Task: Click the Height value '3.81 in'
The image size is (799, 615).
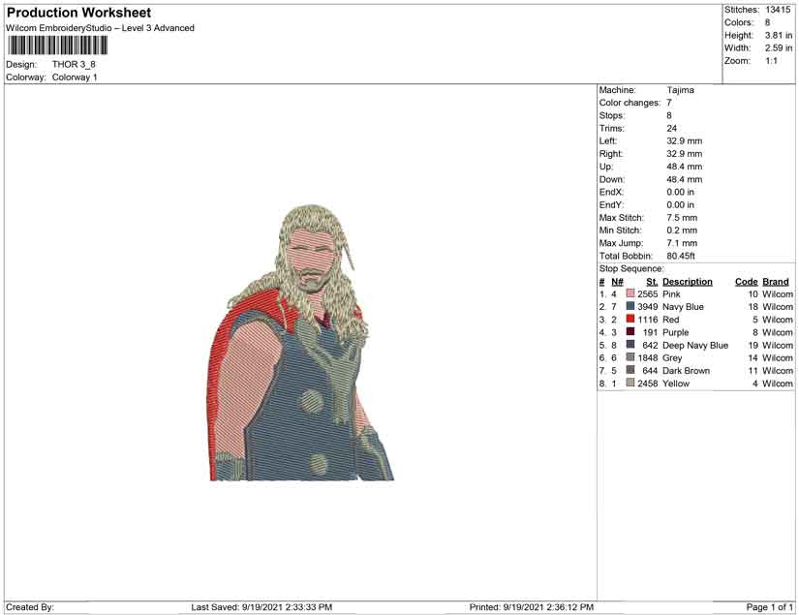Action: click(x=778, y=35)
